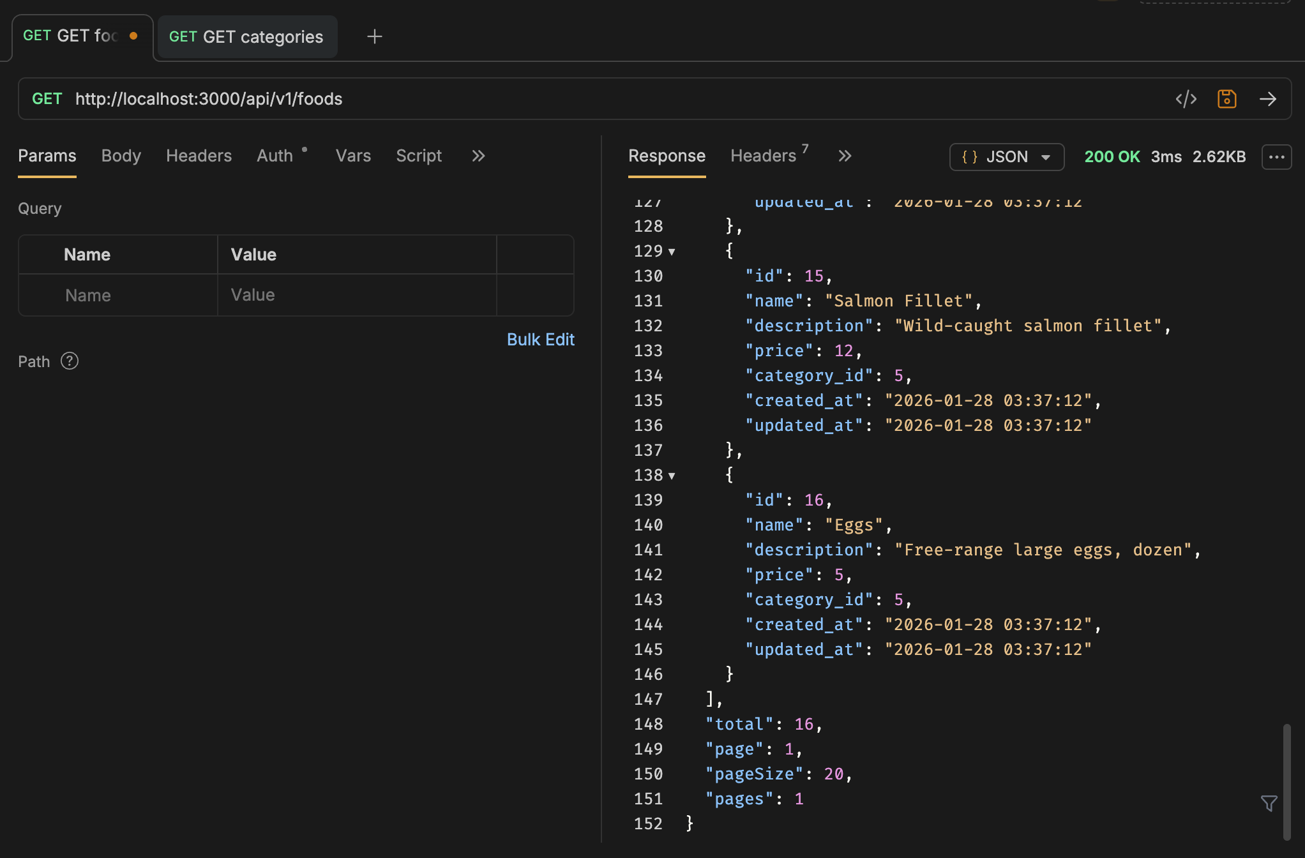Open a new request tab with plus
The image size is (1305, 858).
coord(375,37)
